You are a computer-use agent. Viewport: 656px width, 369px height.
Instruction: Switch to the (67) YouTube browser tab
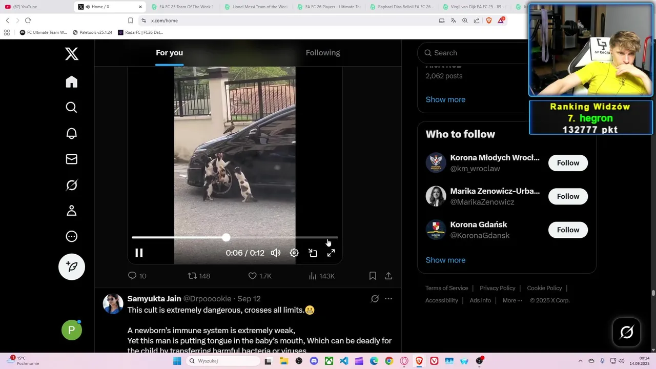point(36,7)
